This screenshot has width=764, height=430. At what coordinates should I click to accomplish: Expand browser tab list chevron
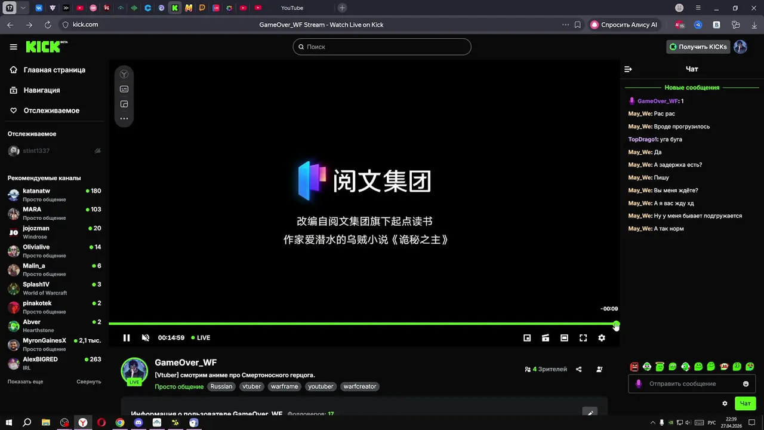[23, 8]
